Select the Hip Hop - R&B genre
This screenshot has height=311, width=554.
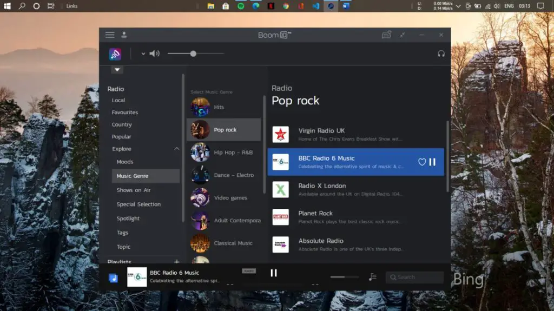223,153
